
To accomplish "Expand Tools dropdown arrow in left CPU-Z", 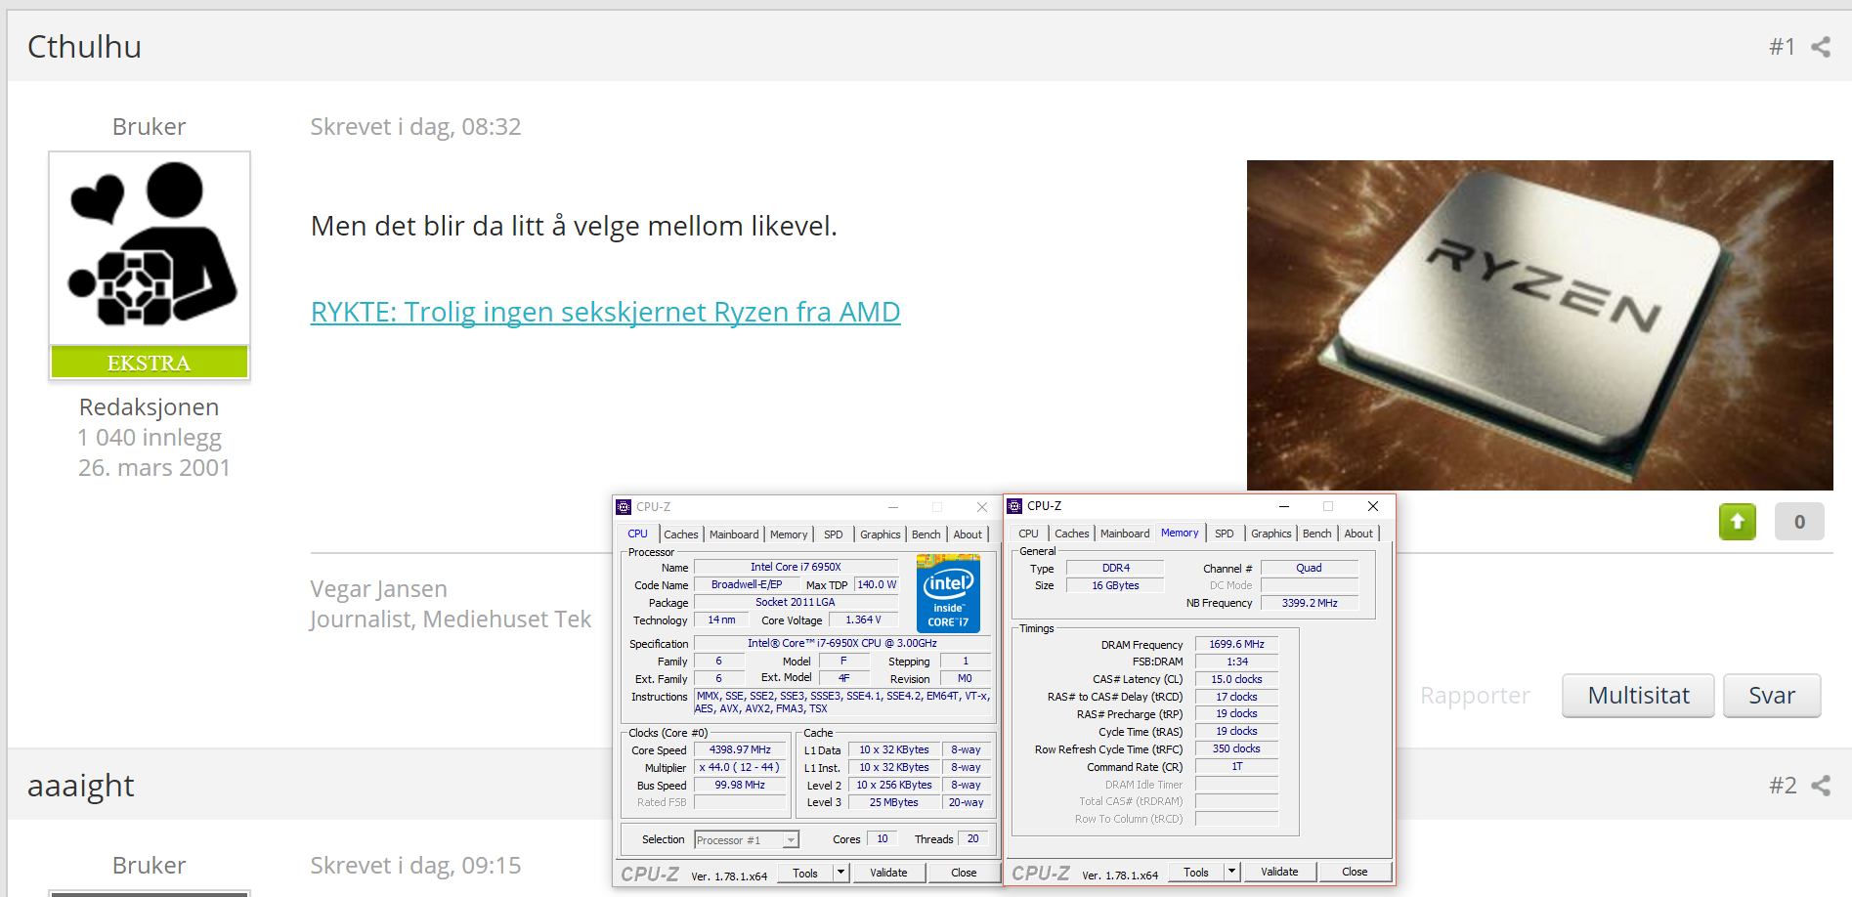I will tap(840, 874).
